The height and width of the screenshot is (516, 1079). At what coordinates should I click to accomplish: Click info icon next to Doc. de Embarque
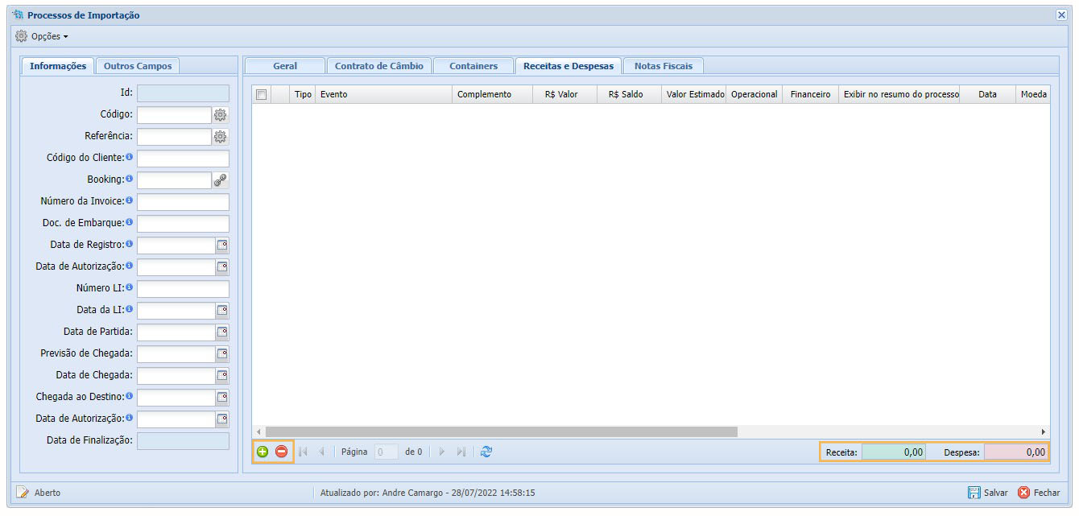(x=130, y=221)
